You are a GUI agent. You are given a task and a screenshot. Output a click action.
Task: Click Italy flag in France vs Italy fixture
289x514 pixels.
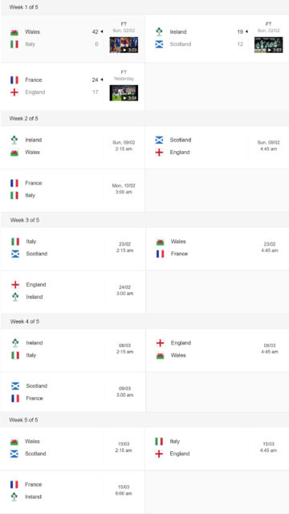click(14, 195)
